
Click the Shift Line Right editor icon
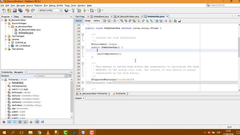click(161, 21)
